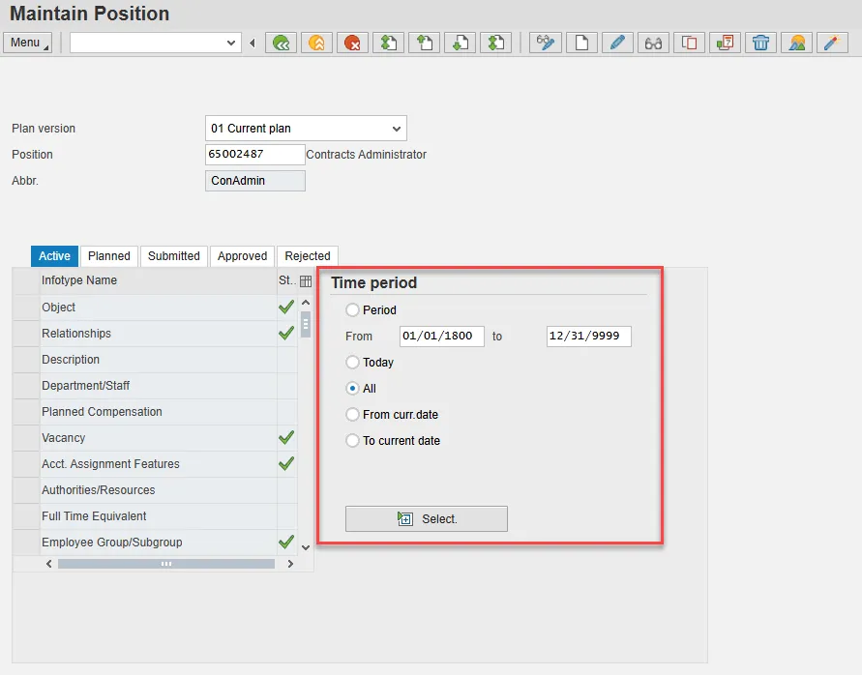Open the Plan version dropdown
Image resolution: width=862 pixels, height=675 pixels.
point(396,129)
